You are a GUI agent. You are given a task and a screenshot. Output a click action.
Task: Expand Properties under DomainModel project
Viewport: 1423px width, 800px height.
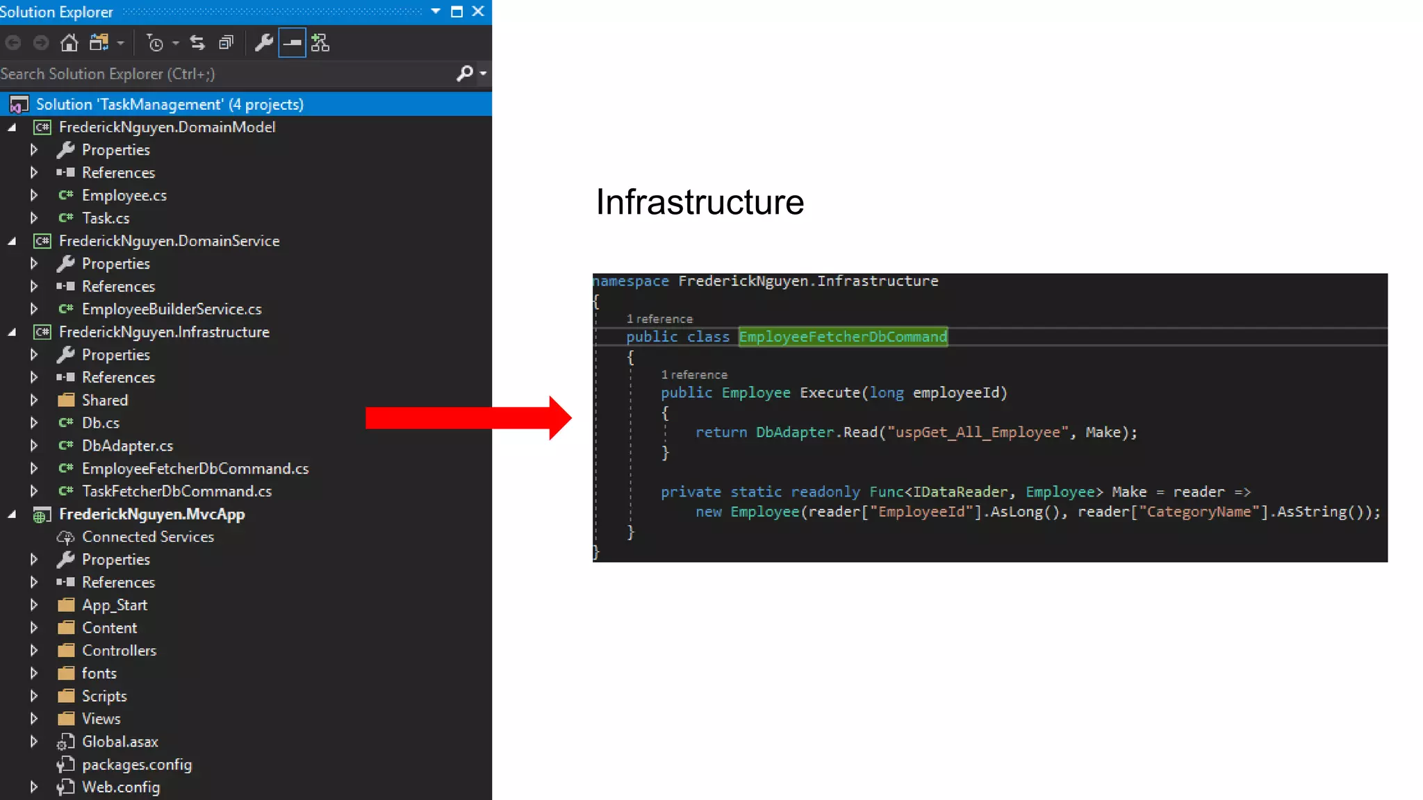33,149
